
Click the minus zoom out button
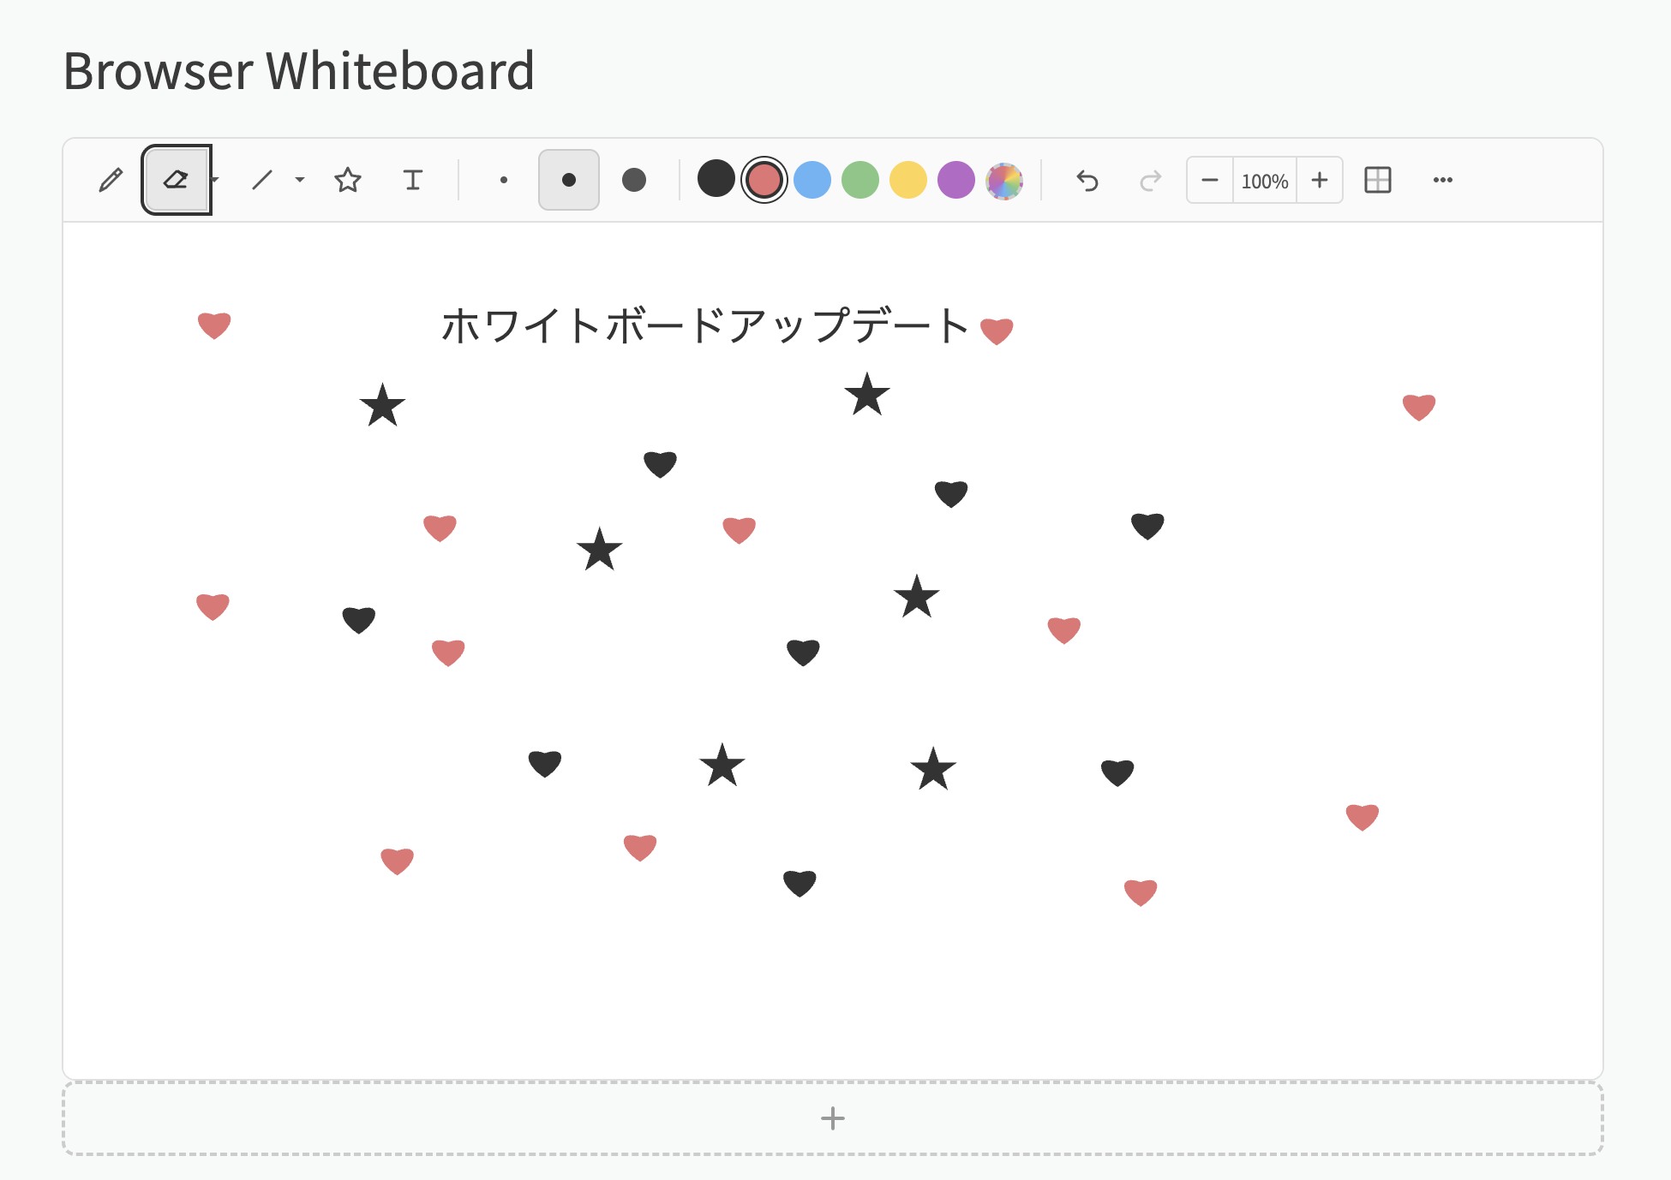click(x=1210, y=180)
